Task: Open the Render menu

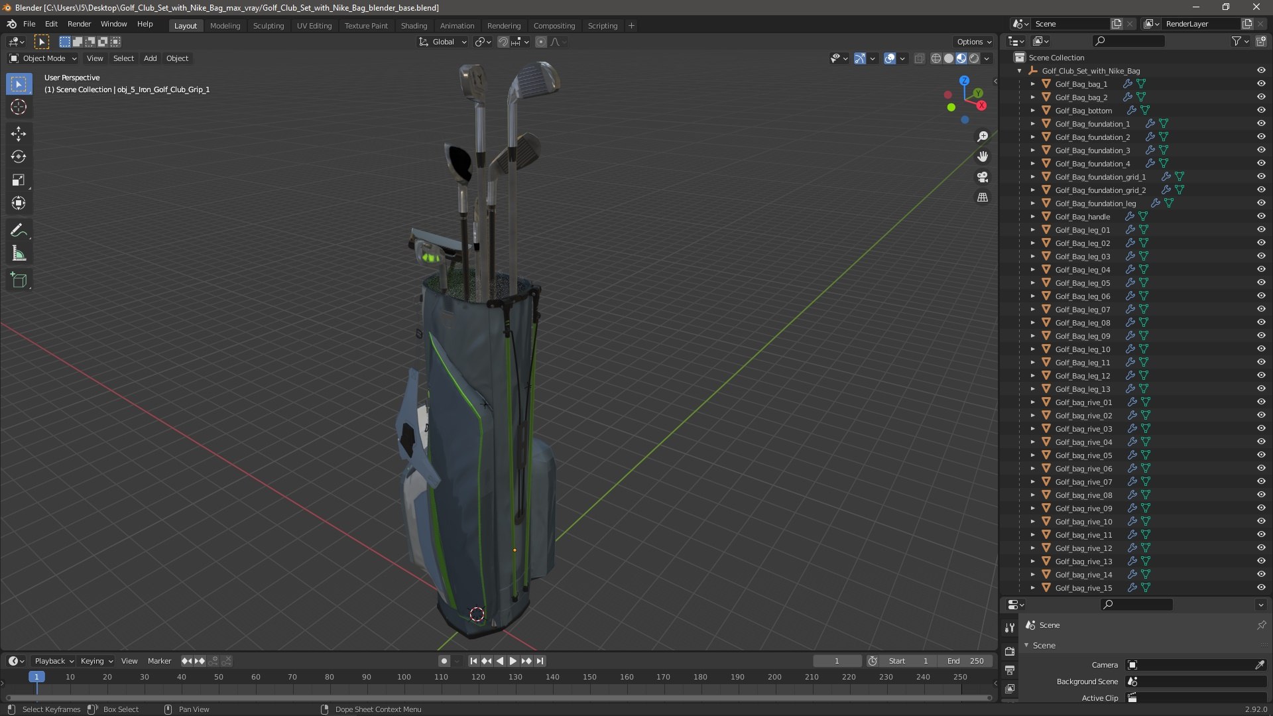Action: tap(79, 24)
